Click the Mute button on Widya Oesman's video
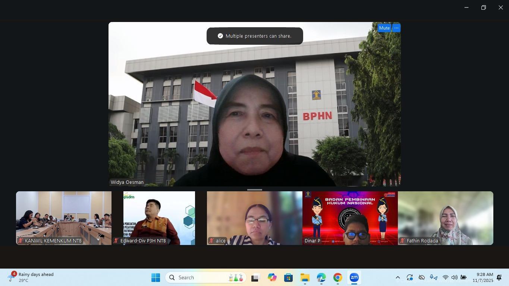The height and width of the screenshot is (286, 509). tap(384, 28)
